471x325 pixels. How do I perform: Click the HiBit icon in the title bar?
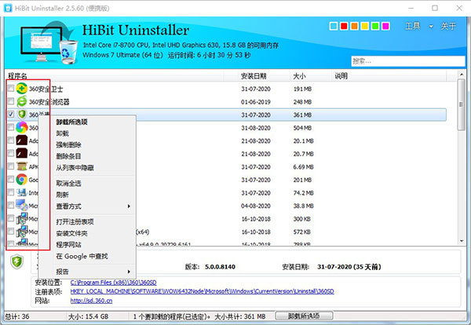click(8, 8)
